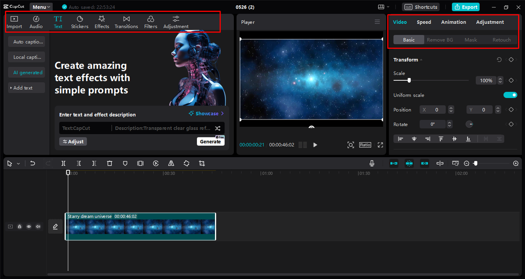
Task: Hide the track with the eye icon
Action: (29, 226)
